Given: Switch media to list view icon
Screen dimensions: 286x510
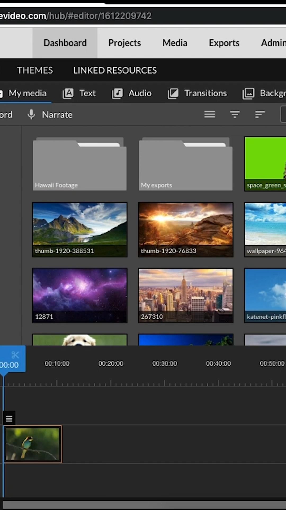Looking at the screenshot, I should tap(209, 114).
